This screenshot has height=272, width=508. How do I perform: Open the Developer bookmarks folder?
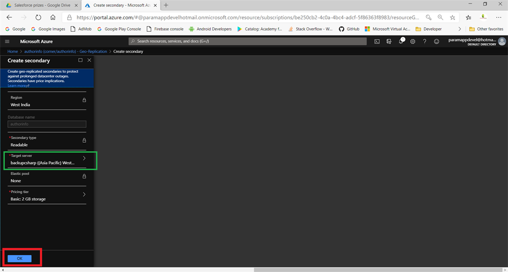pyautogui.click(x=429, y=29)
